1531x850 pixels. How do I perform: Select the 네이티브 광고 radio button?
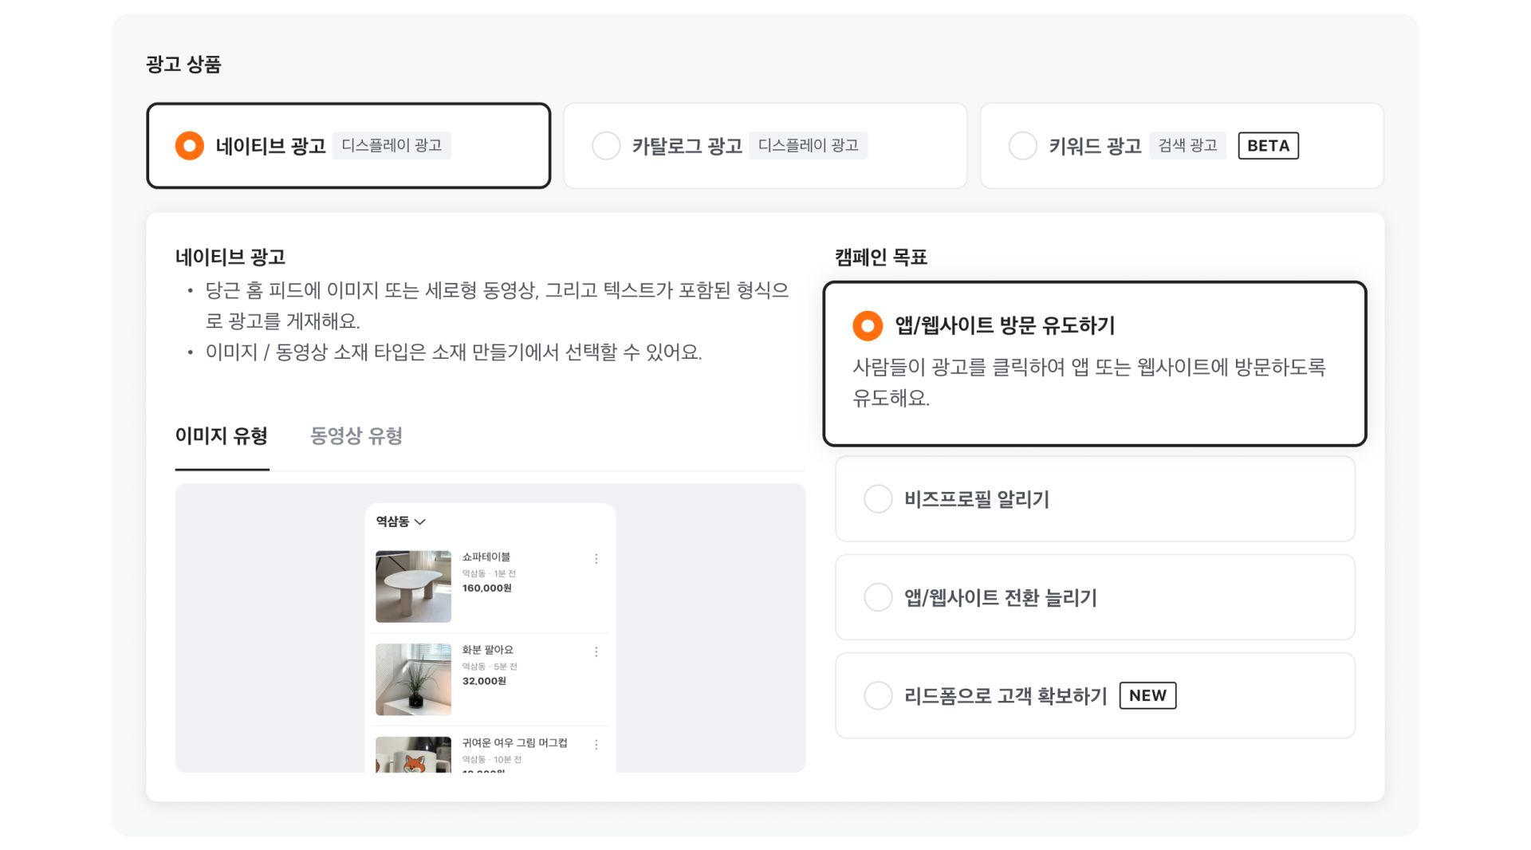(x=189, y=146)
